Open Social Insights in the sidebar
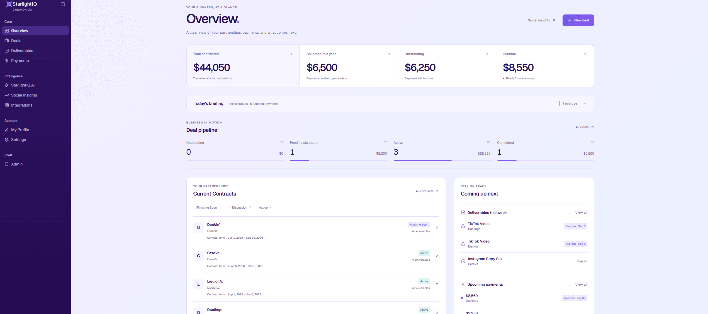Image resolution: width=708 pixels, height=314 pixels. (35, 95)
